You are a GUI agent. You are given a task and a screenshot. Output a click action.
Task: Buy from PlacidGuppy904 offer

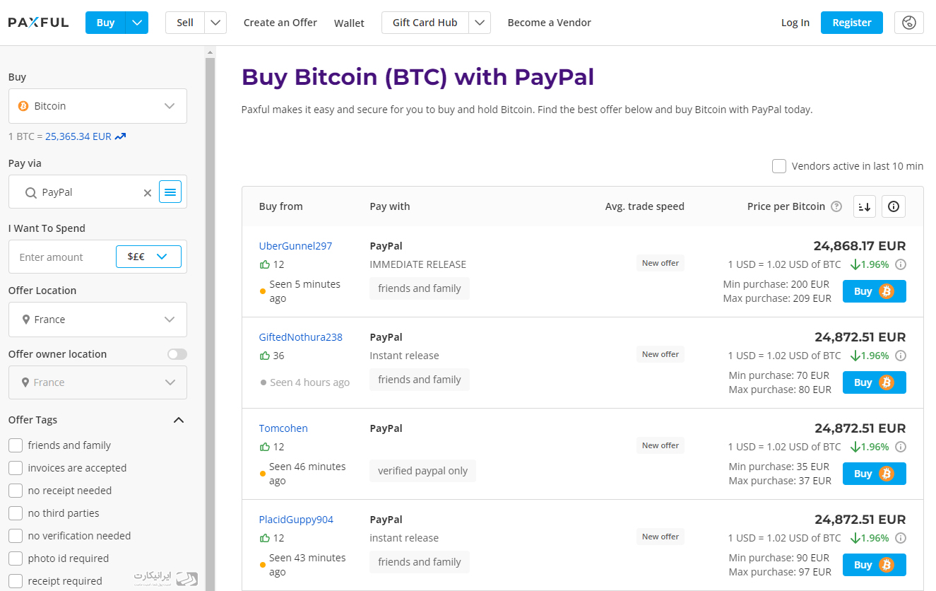tap(875, 565)
